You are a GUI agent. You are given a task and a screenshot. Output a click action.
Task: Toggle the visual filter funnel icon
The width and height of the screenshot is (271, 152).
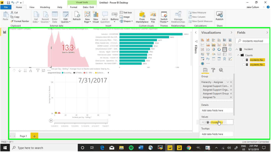[x=38, y=70]
